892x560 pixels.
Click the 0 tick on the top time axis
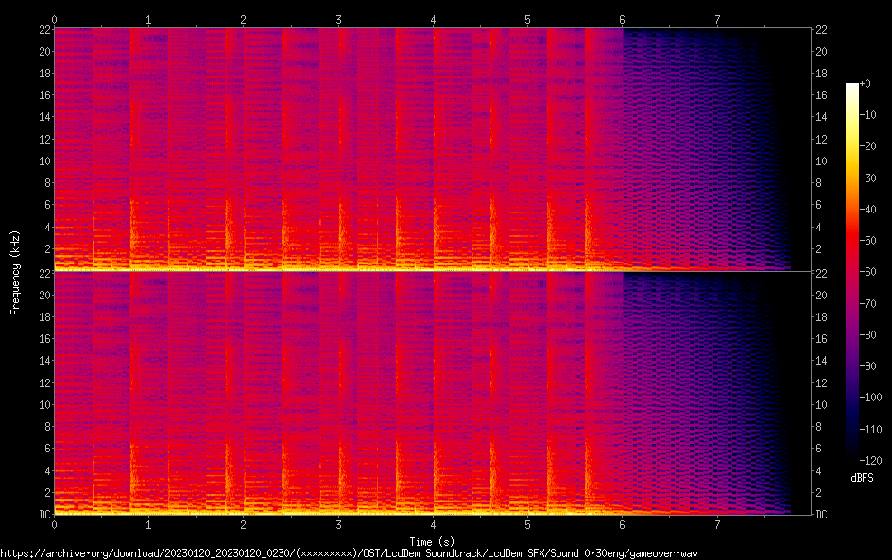[54, 19]
